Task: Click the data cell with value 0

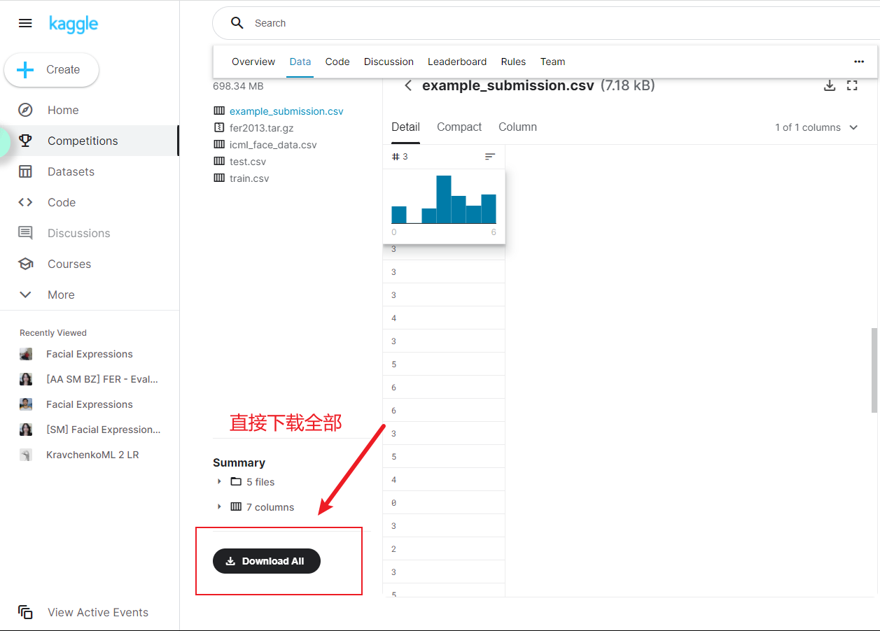Action: click(x=444, y=503)
